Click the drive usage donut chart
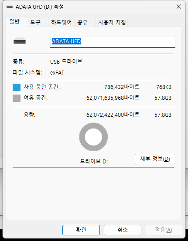 pos(93,137)
